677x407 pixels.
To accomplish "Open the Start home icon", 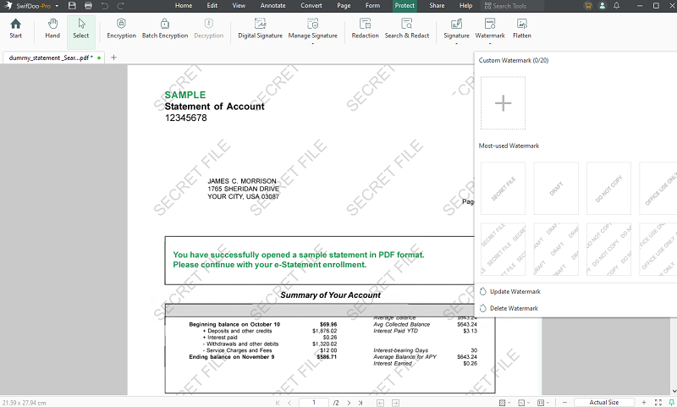I will tap(15, 29).
